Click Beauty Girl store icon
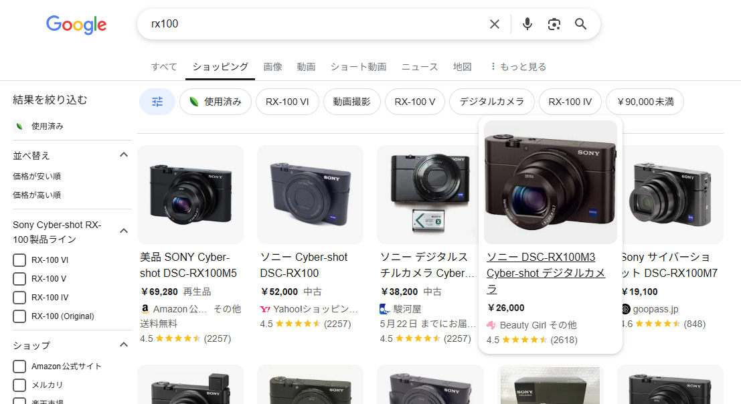 pos(491,325)
